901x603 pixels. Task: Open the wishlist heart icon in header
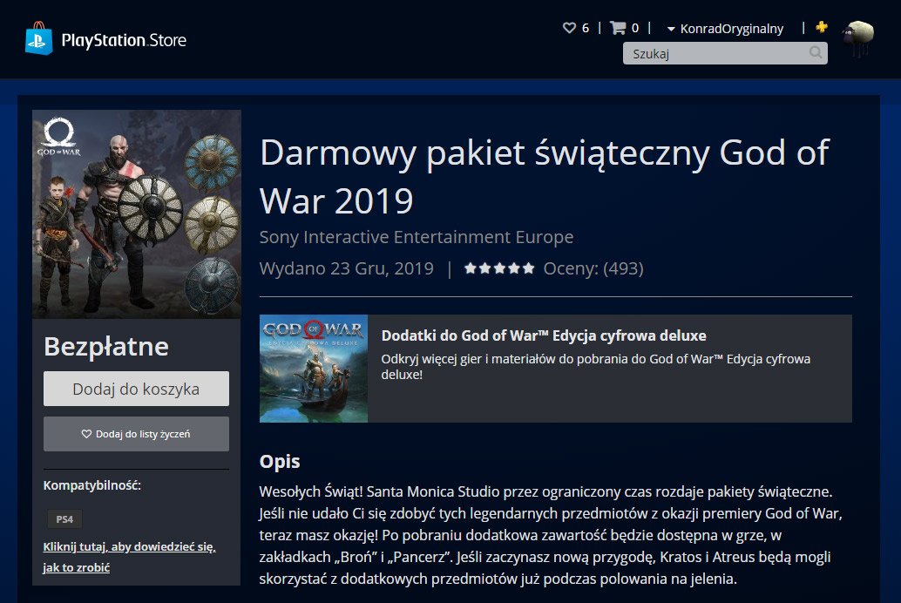(569, 28)
